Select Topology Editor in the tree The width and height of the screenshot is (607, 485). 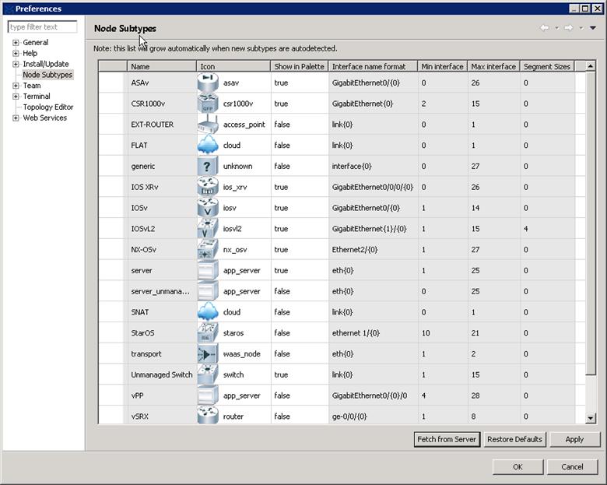[x=48, y=107]
